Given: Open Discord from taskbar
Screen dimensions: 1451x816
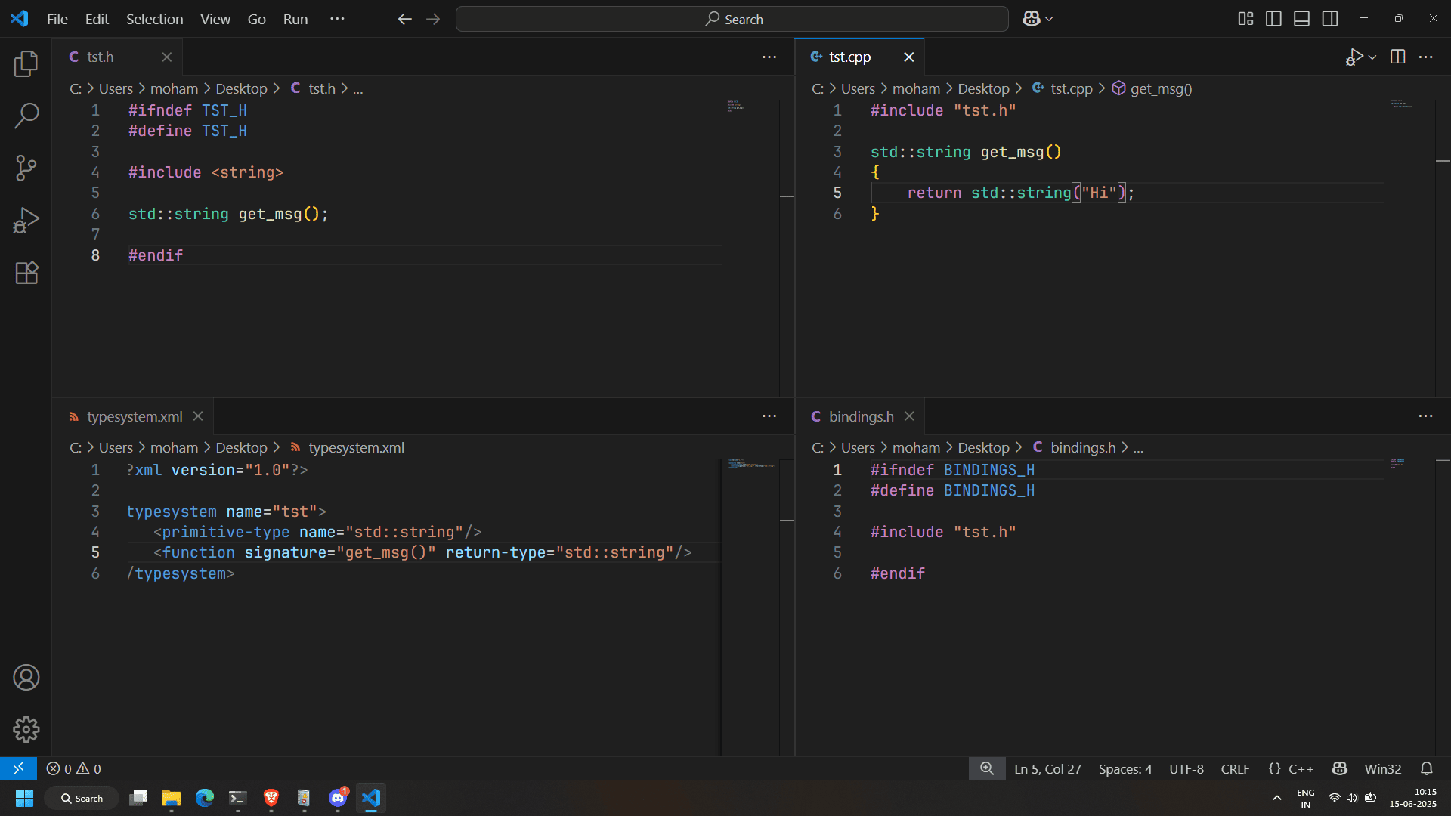Looking at the screenshot, I should pos(338,798).
